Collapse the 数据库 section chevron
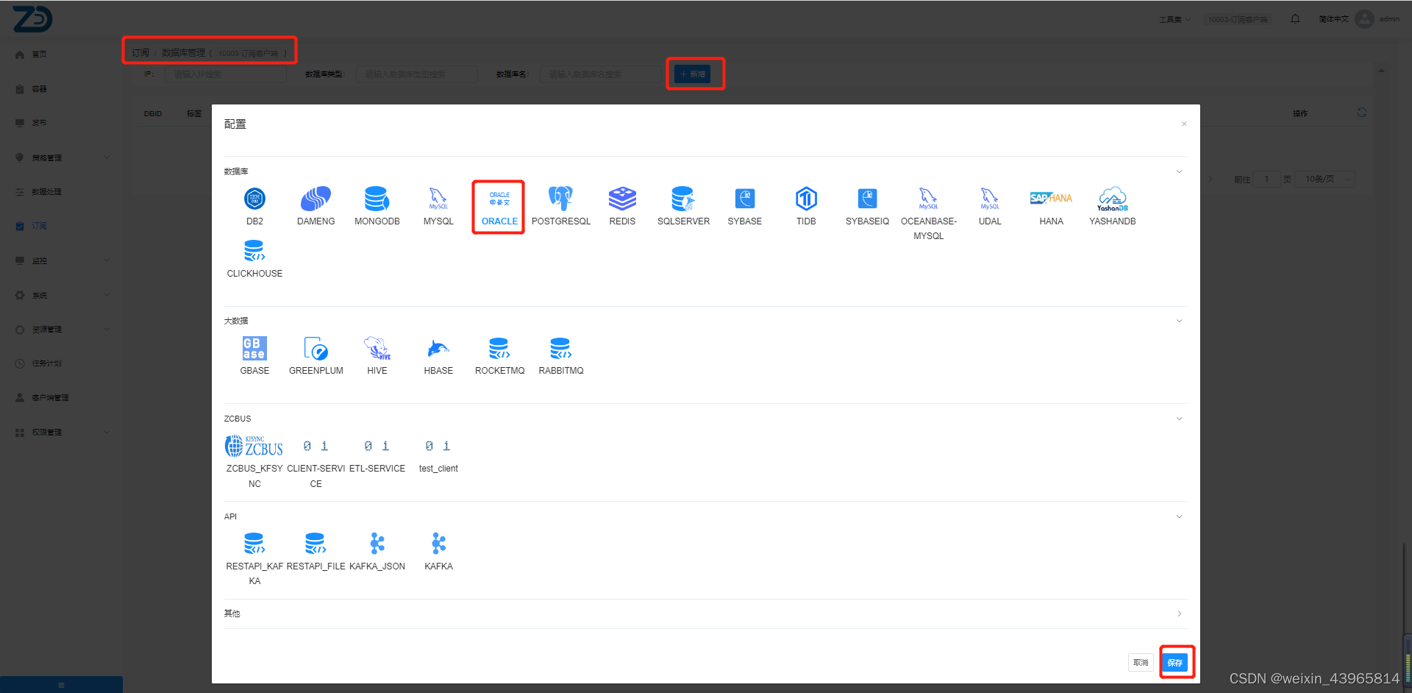The width and height of the screenshot is (1412, 693). coord(1179,171)
